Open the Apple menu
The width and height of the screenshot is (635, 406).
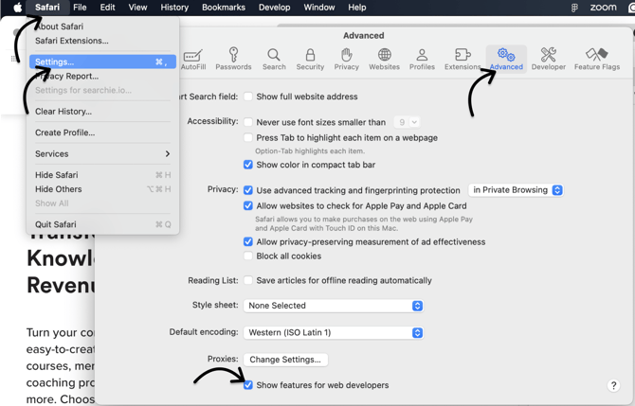17,8
